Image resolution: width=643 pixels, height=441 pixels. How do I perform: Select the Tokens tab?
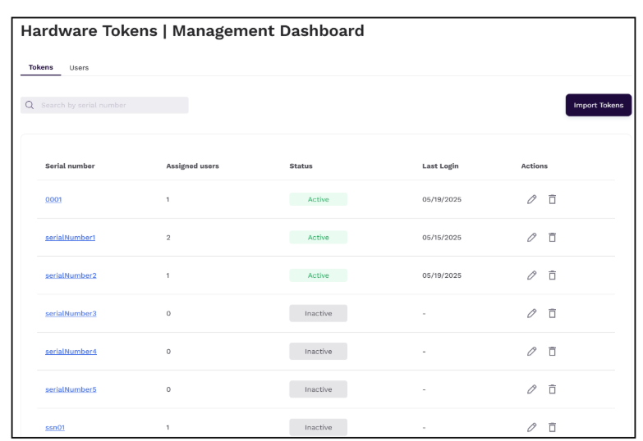(x=41, y=67)
